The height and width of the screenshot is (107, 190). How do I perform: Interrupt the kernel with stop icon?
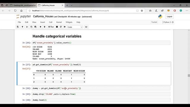pyautogui.click(x=57, y=27)
